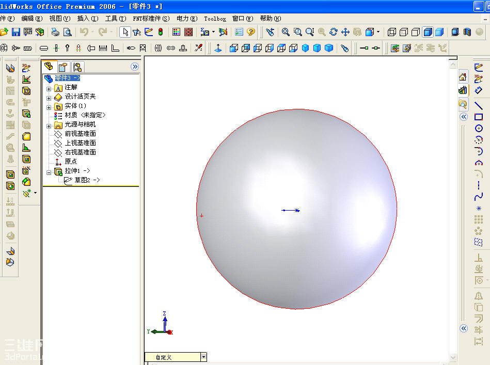
Task: Open the redo dropdown arrow
Action: [111, 32]
